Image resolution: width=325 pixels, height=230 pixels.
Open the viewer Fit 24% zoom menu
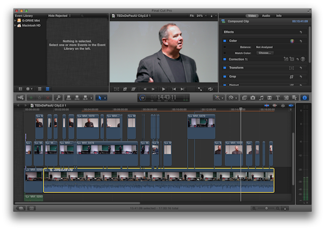click(198, 16)
